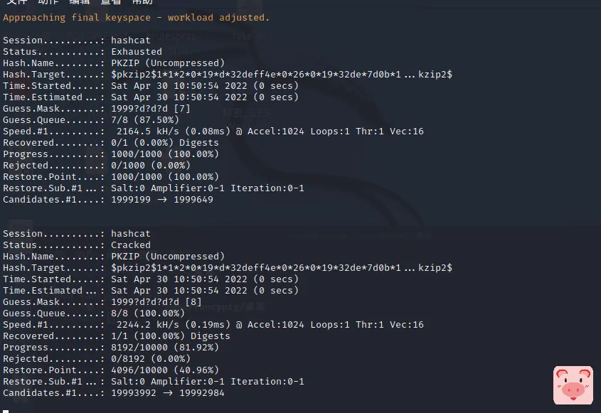Click the '8/8 (100.00%)' guess queue value
601x413 pixels.
148,313
